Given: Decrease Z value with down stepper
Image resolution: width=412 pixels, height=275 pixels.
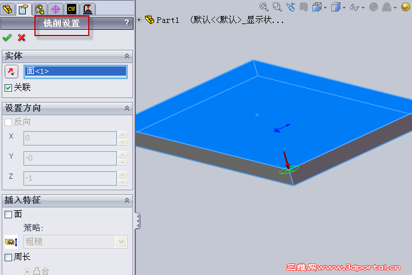Looking at the screenshot, I should pos(123,182).
